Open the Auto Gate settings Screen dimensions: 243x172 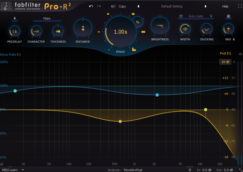[196, 16]
